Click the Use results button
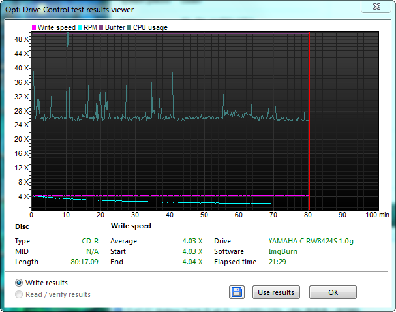396x312 pixels. point(276,292)
